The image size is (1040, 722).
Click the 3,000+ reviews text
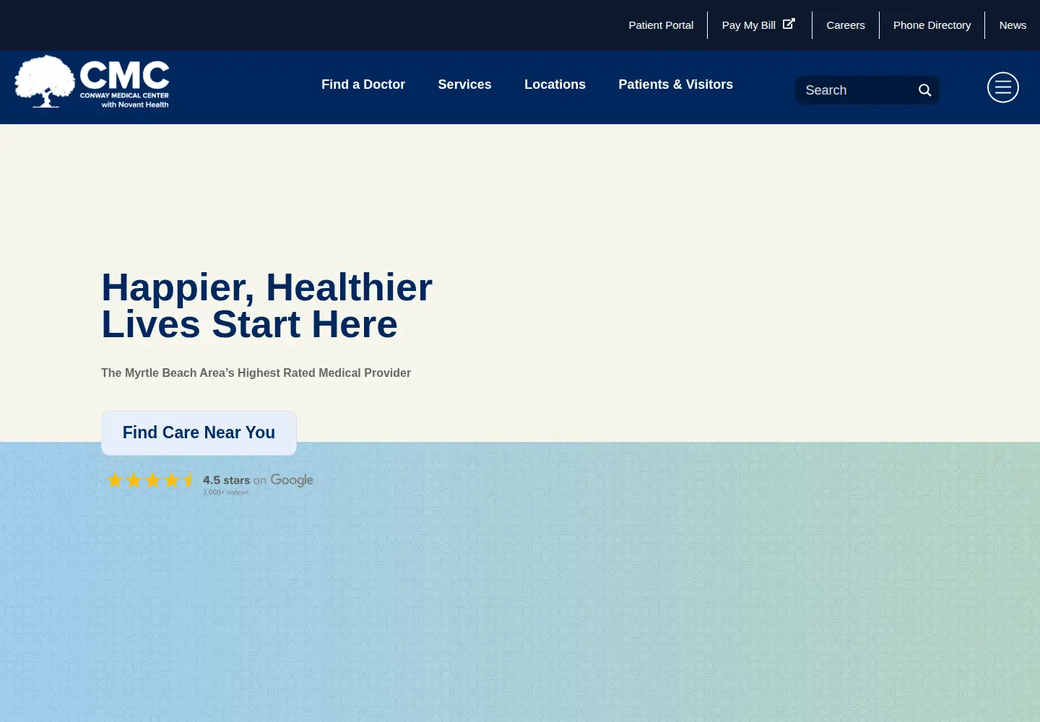(225, 492)
